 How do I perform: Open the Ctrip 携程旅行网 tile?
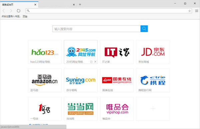coord(153,80)
